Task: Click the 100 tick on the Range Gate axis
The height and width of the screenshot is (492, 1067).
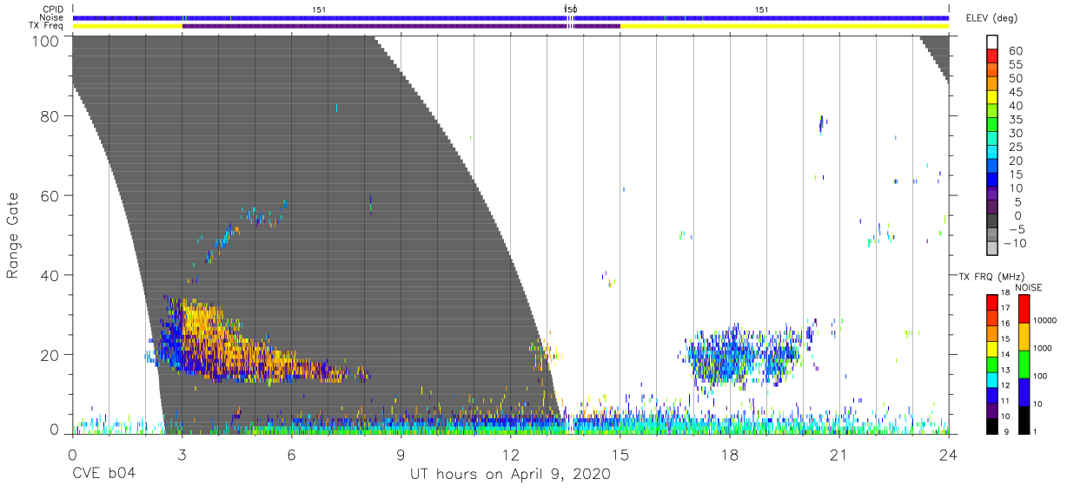Action: tap(45, 40)
